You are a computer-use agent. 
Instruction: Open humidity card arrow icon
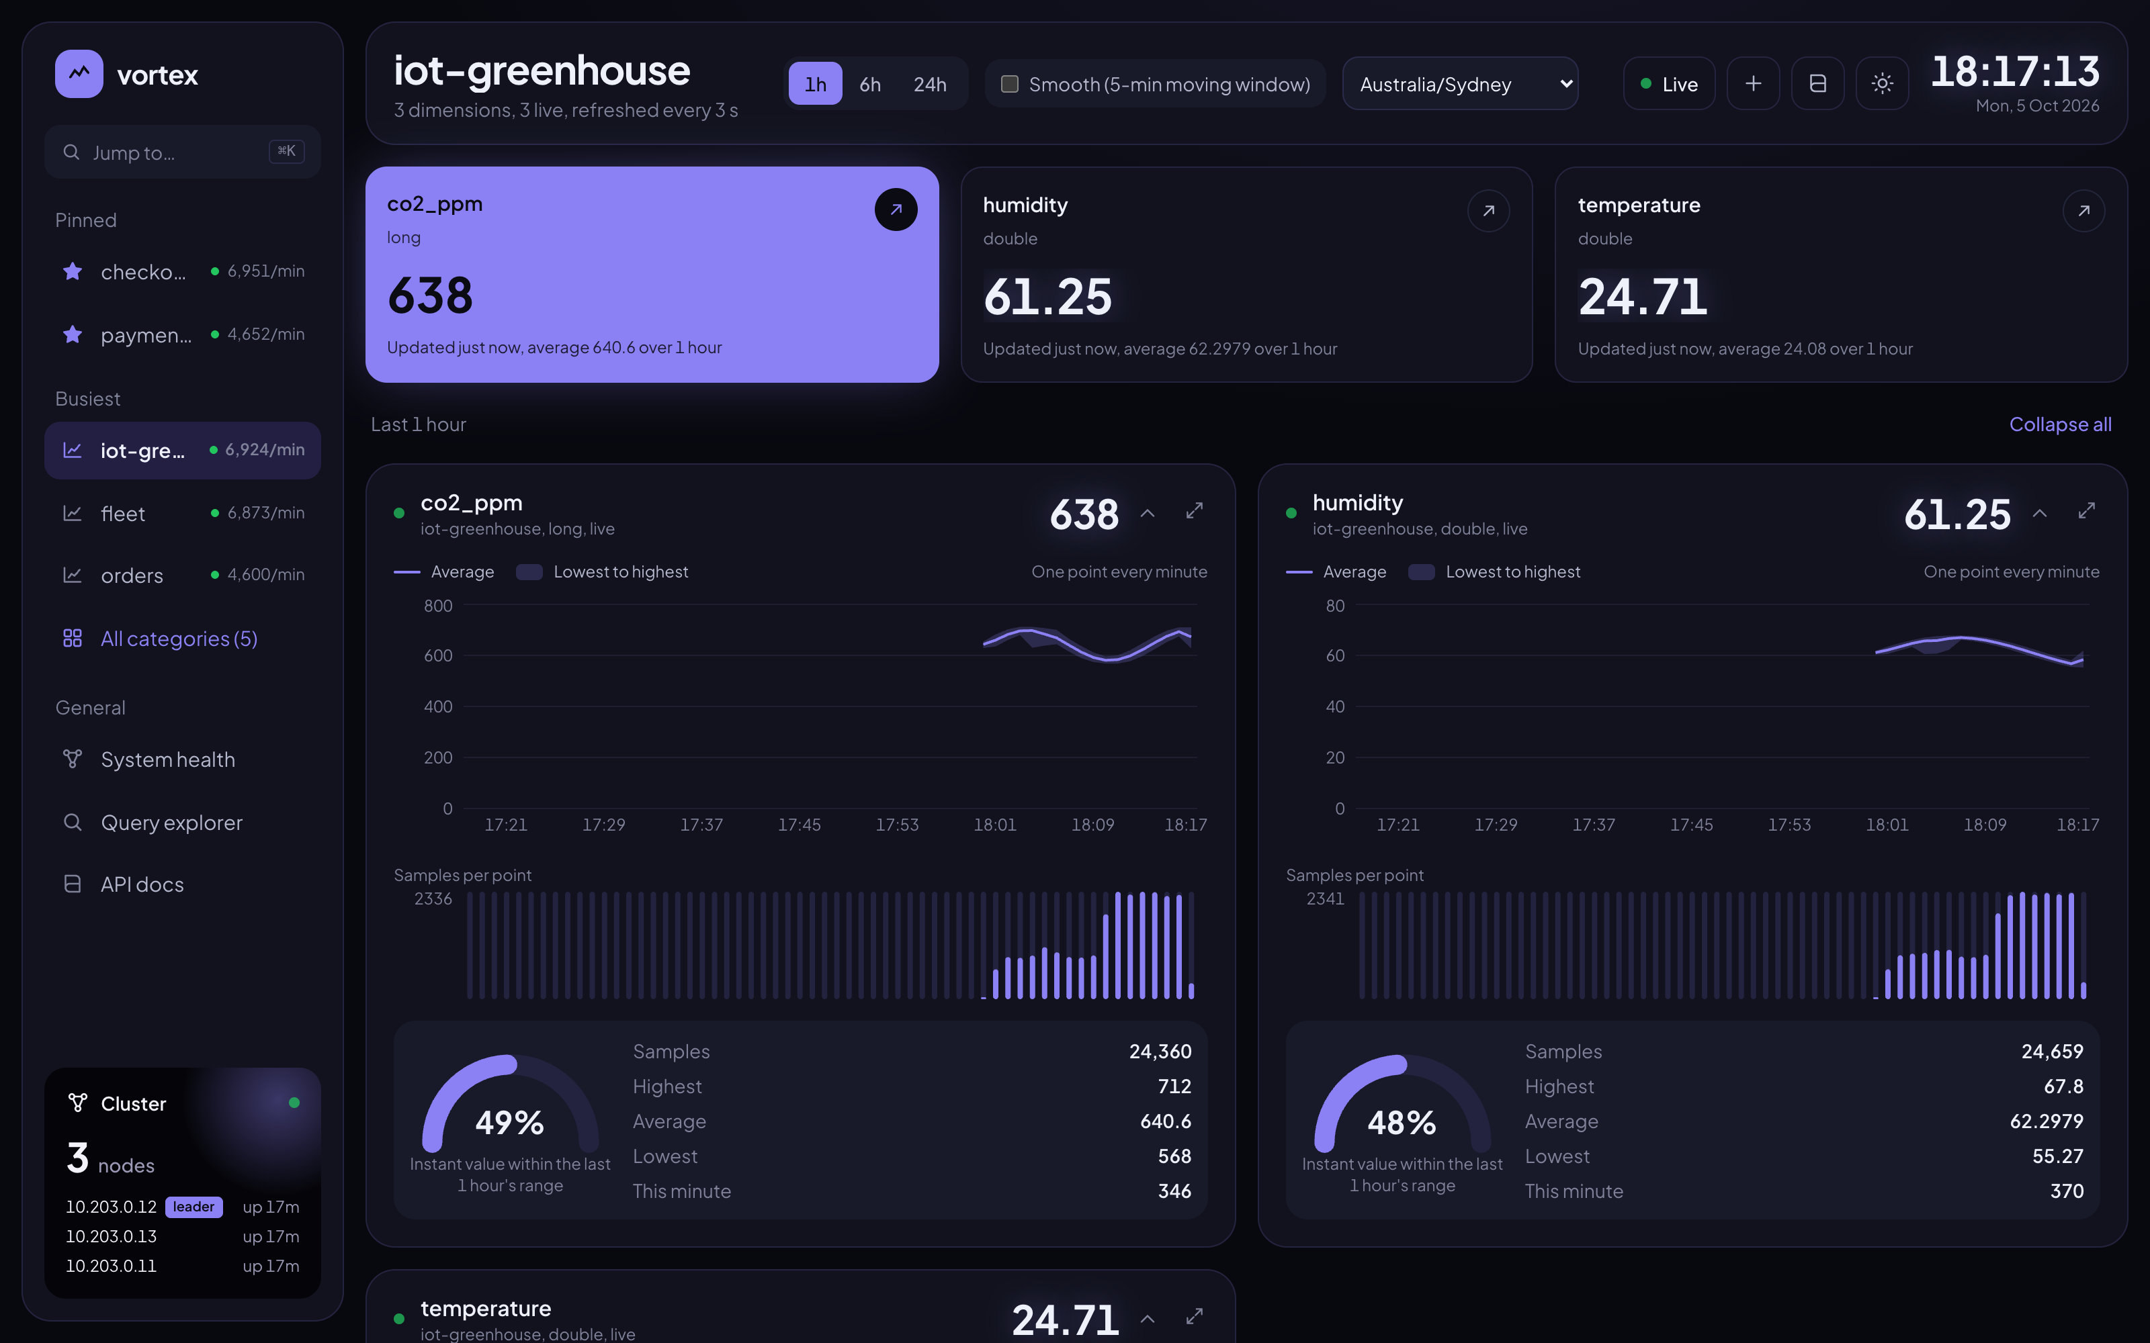(x=1489, y=210)
